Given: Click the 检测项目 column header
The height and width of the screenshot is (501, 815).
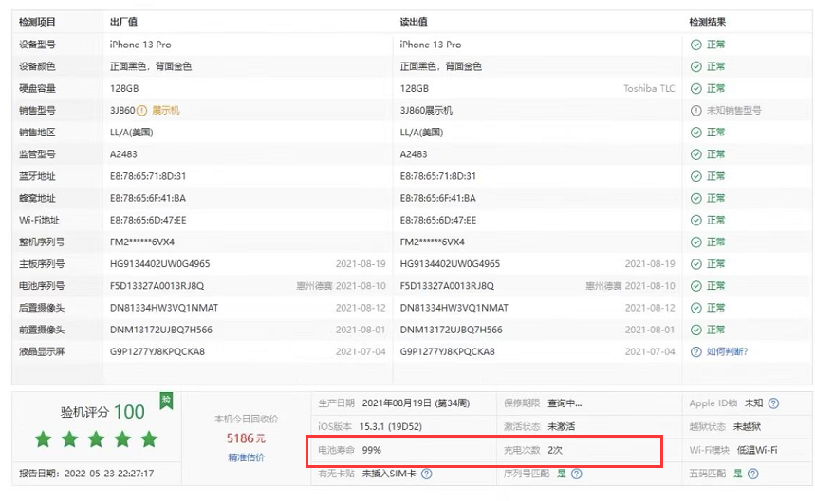Looking at the screenshot, I should click(37, 22).
